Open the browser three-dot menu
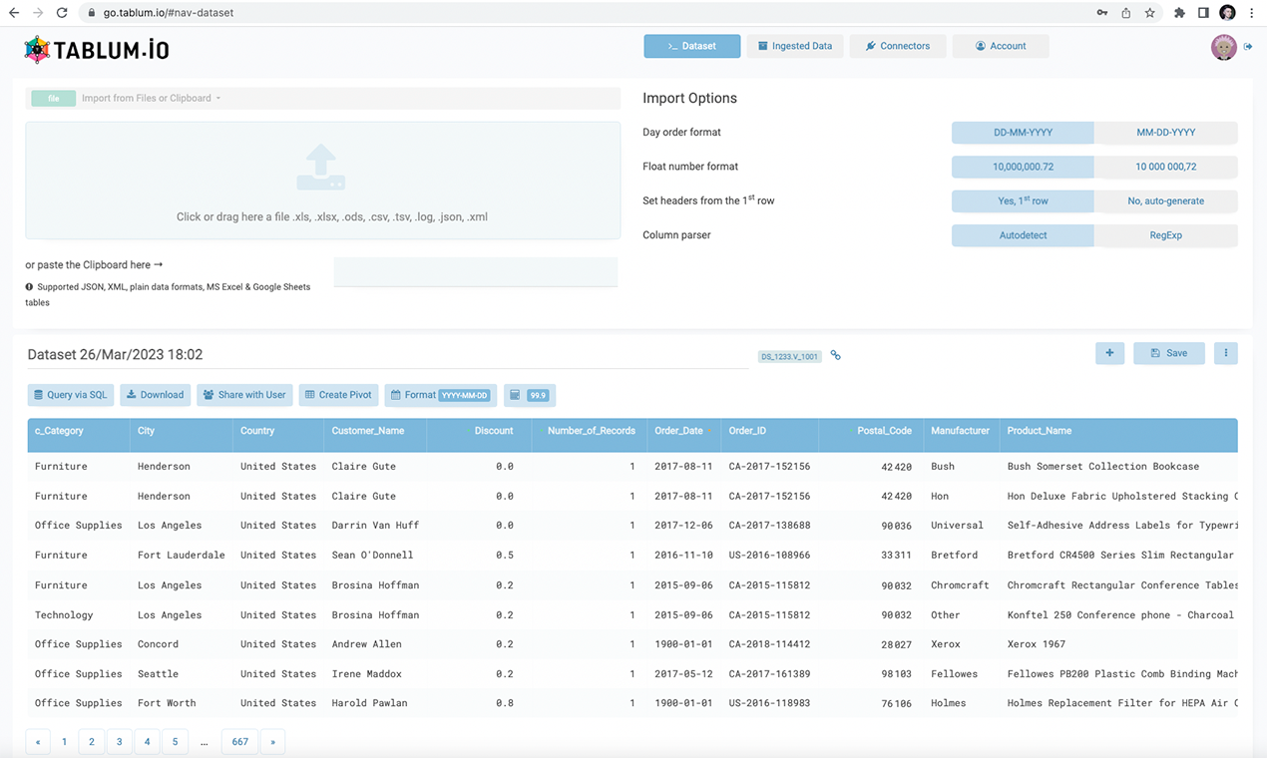This screenshot has width=1267, height=758. click(x=1251, y=13)
